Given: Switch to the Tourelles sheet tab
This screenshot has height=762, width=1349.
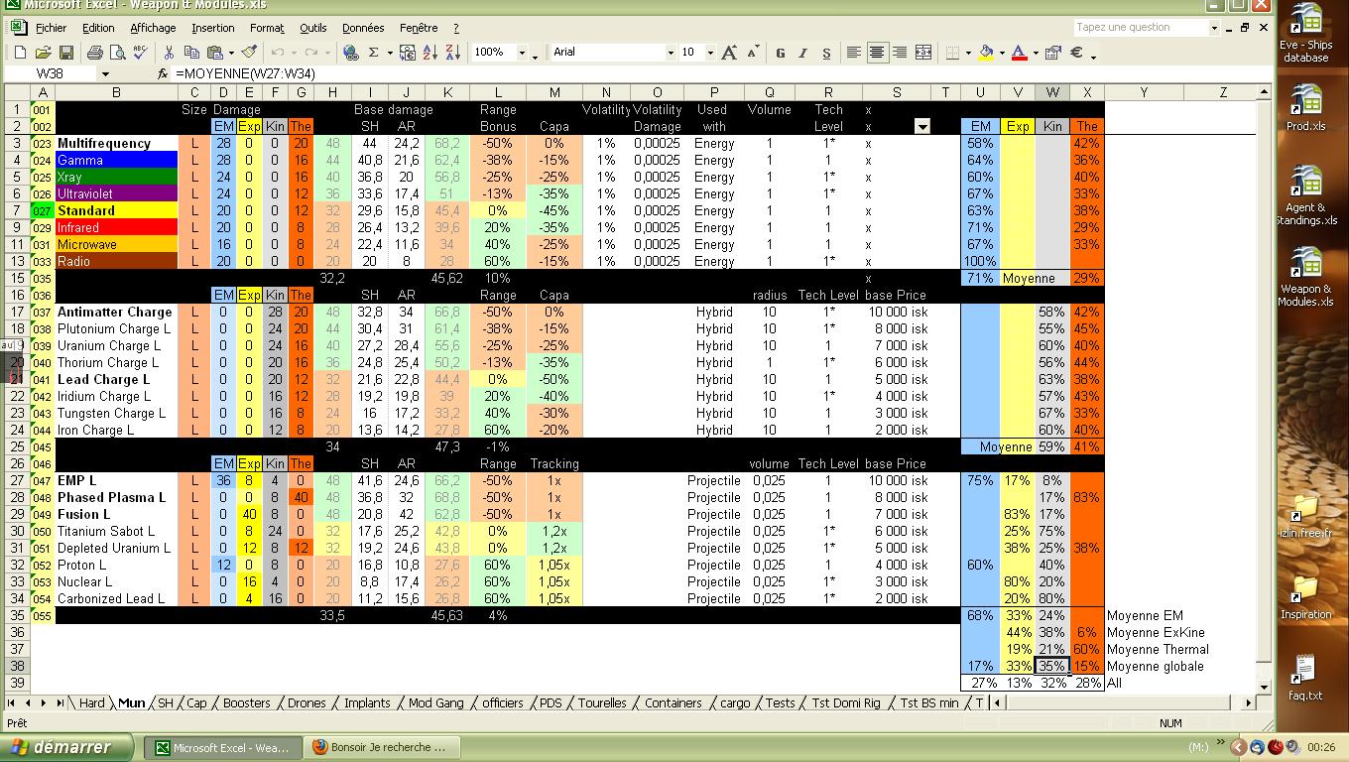Looking at the screenshot, I should [x=602, y=702].
